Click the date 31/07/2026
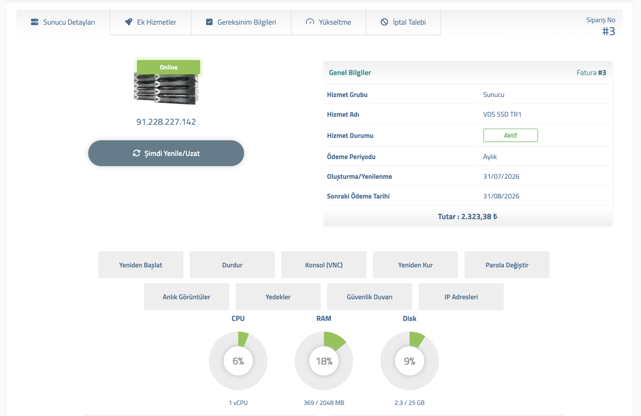This screenshot has width=641, height=416. coord(501,176)
